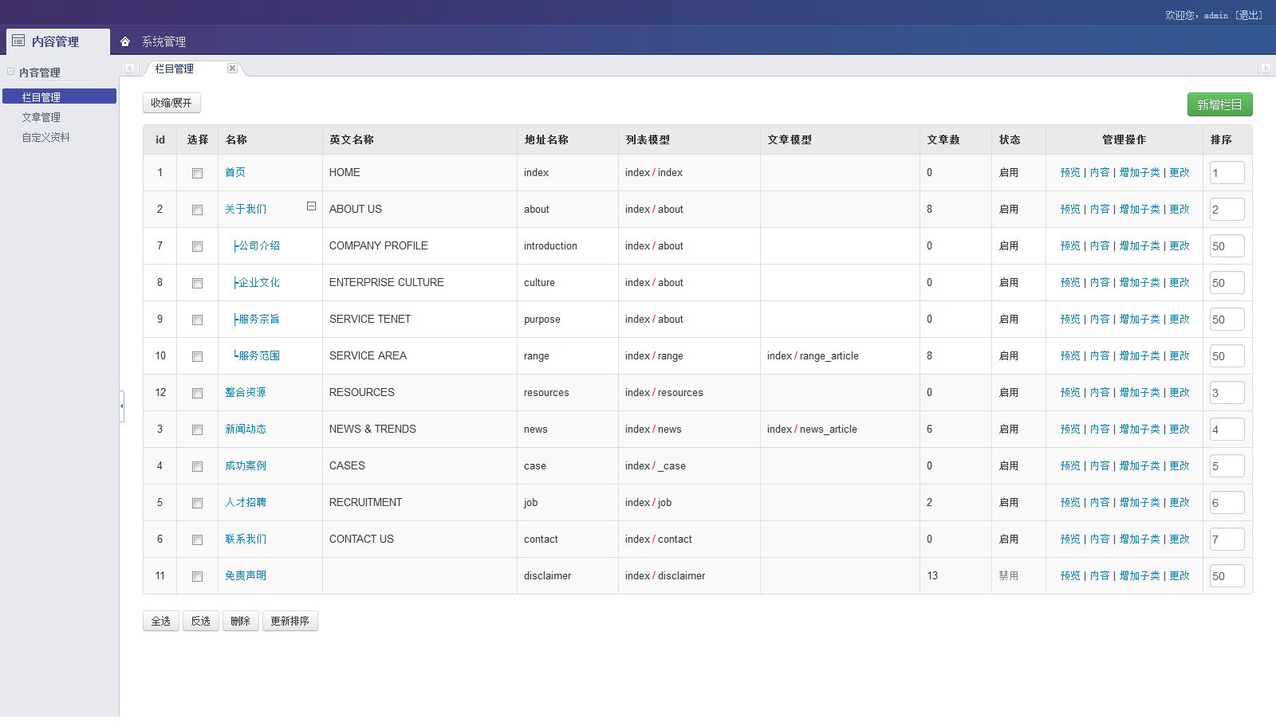The width and height of the screenshot is (1276, 722).
Task: Collapse the sidebar using the splitter handle
Action: coord(122,406)
